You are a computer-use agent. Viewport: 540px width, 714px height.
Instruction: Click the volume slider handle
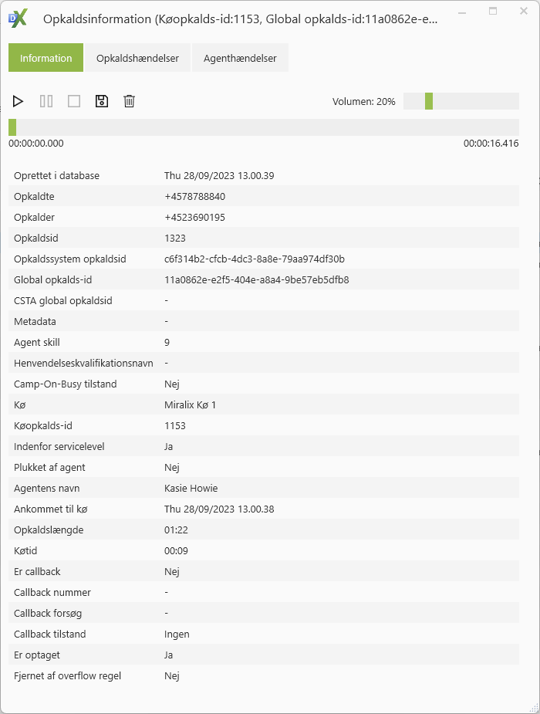tap(429, 101)
